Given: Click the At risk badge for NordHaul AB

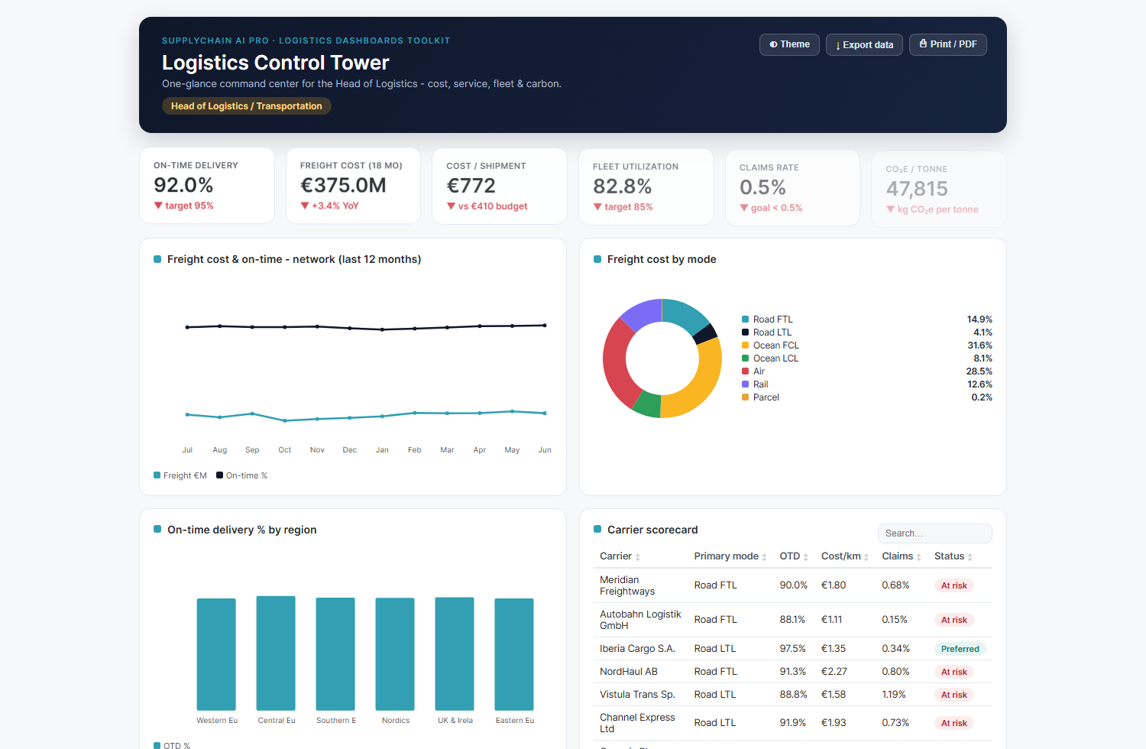Looking at the screenshot, I should (954, 672).
